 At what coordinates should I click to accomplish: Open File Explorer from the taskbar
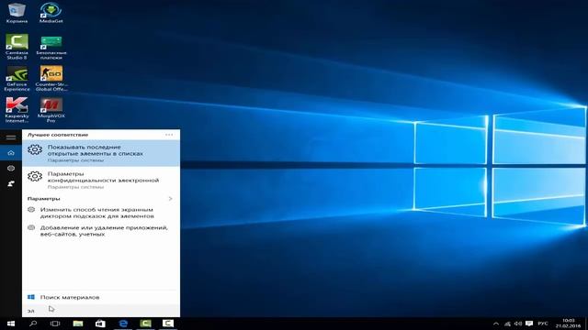pos(78,324)
